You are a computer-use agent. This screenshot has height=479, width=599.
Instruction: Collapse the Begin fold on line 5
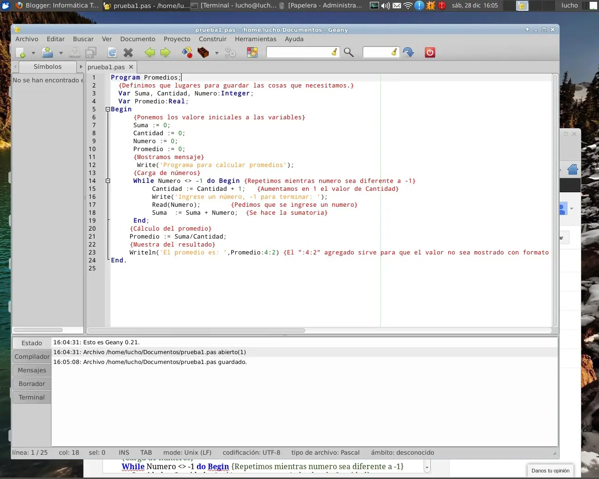pos(108,109)
